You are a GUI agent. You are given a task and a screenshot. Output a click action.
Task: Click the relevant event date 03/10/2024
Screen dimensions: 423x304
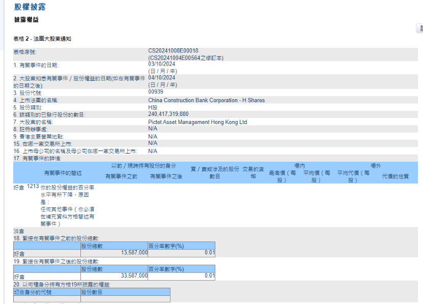161,65
